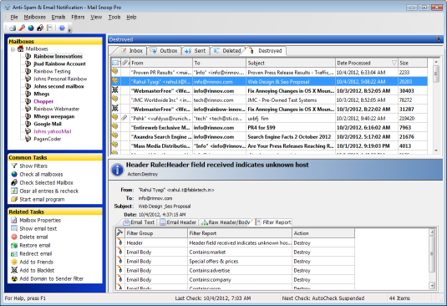447x306 pixels.
Task: Sort by the Date Processed column header
Action: (366, 63)
